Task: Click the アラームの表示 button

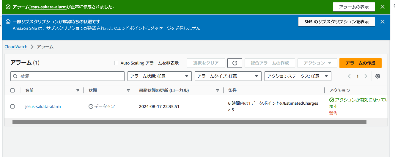Action: pyautogui.click(x=354, y=7)
